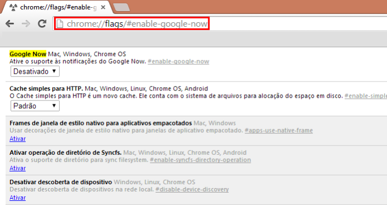Click the Google Now notifications description text
387x207 pixels.
[78, 62]
